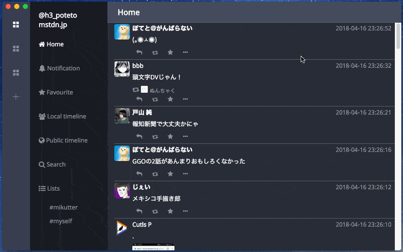Open Local timeline
Image resolution: width=403 pixels, height=252 pixels.
[62, 116]
